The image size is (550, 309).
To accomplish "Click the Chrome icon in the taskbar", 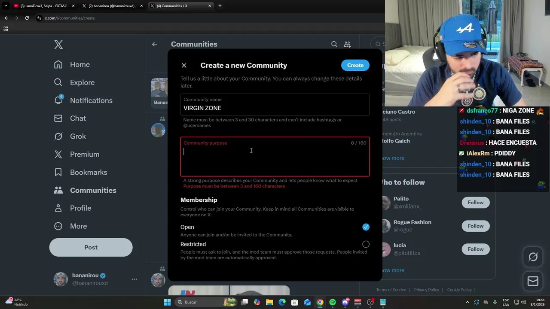I will coord(320,302).
